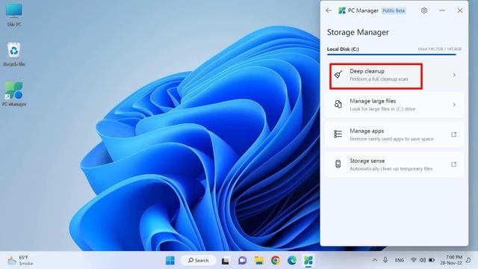Close the PC Manager window

[460, 10]
